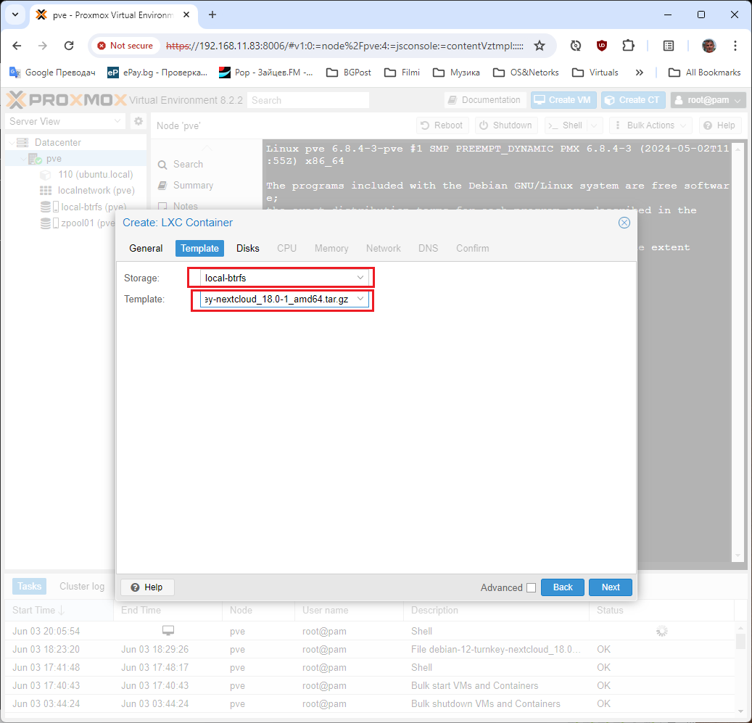Open the browser Extensions puzzle icon
The image size is (752, 723).
coord(628,46)
